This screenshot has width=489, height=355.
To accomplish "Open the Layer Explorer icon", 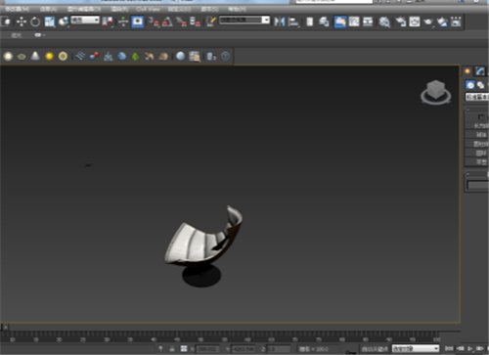I will coord(324,22).
